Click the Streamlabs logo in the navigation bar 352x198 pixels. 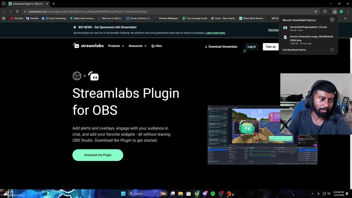[x=89, y=46]
